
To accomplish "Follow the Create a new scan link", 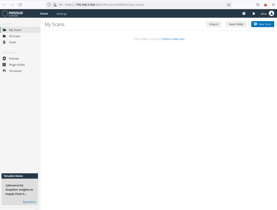I will point(172,39).
